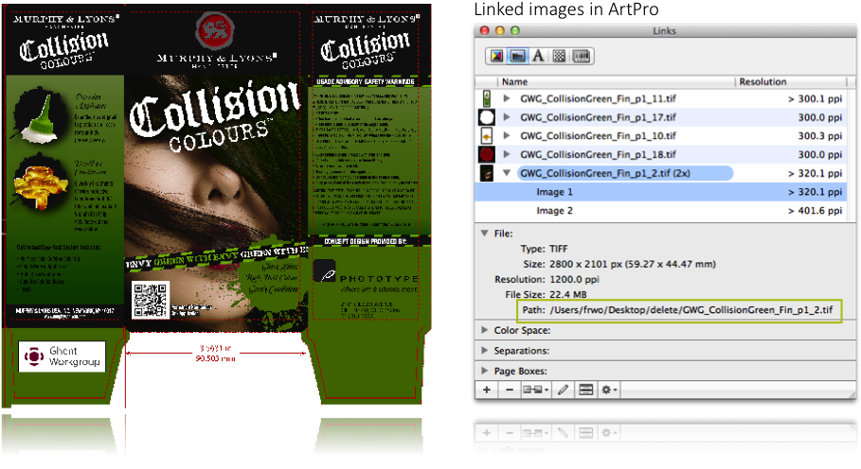The width and height of the screenshot is (861, 469).
Task: Select GWG_CollisionGreen_Fin_p1_2.tif (2x) file name
Action: point(605,173)
